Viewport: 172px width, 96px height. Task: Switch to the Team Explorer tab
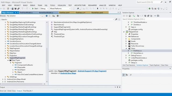(x=155, y=65)
